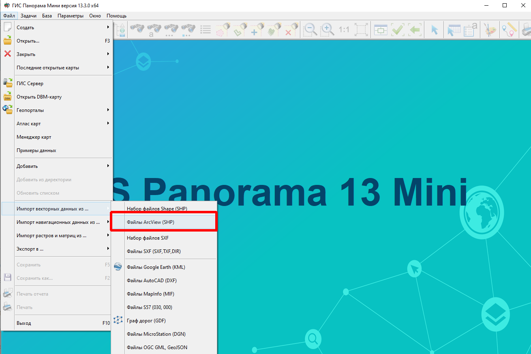The height and width of the screenshot is (354, 531).
Task: Expand Импорт растров и матриц arrow
Action: [x=108, y=235]
